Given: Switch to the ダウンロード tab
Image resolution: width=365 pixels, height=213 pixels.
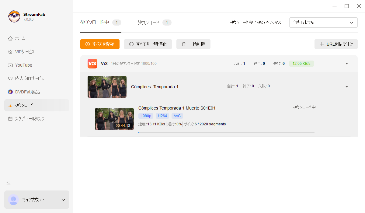Looking at the screenshot, I should (148, 22).
